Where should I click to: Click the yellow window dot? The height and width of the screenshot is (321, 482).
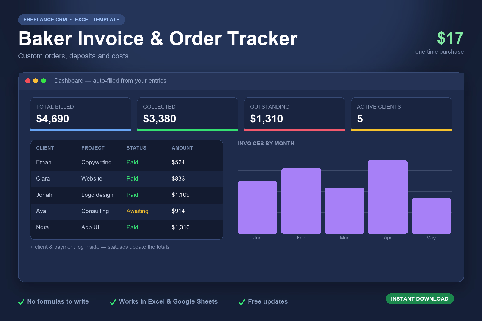tap(36, 81)
